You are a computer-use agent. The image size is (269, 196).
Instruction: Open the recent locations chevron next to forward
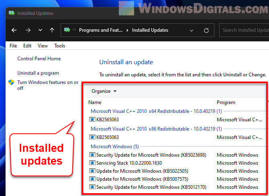pyautogui.click(x=40, y=30)
